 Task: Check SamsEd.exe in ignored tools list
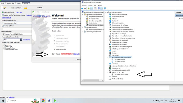[4, 46]
